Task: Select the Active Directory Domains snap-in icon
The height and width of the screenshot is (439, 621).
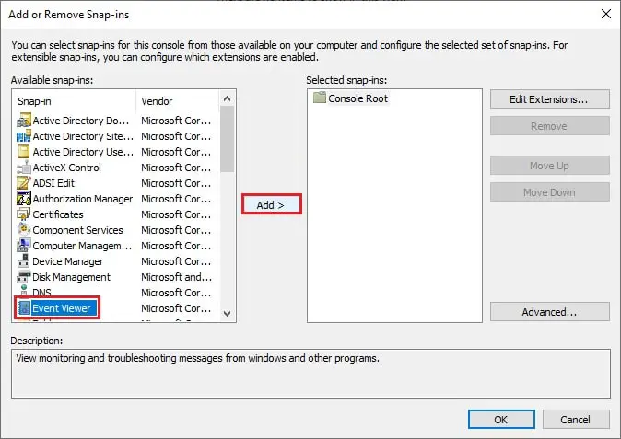Action: click(x=25, y=121)
